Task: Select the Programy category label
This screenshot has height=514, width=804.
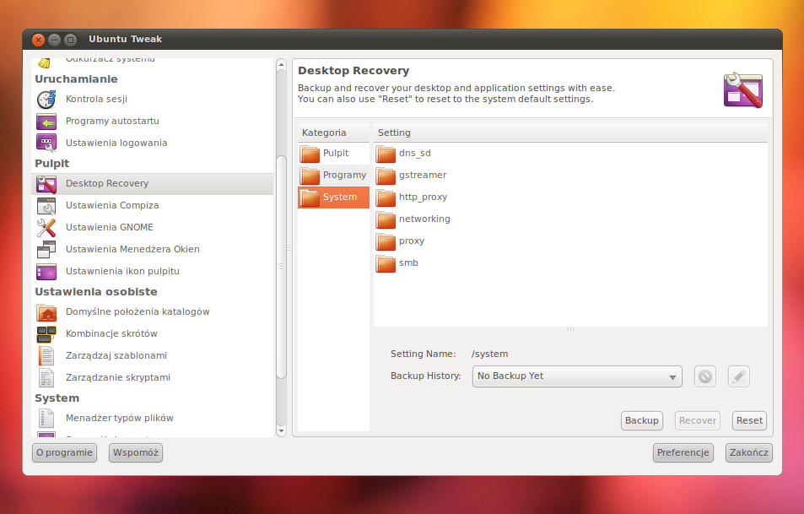Action: [344, 176]
